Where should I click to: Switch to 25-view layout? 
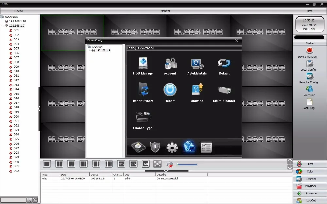[121, 164]
